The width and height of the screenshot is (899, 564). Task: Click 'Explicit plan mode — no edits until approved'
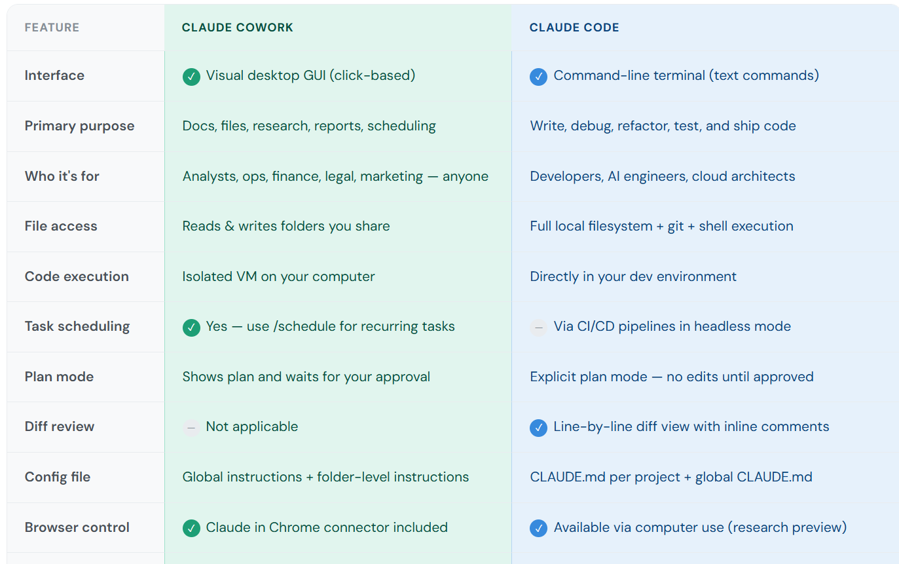[x=672, y=377]
